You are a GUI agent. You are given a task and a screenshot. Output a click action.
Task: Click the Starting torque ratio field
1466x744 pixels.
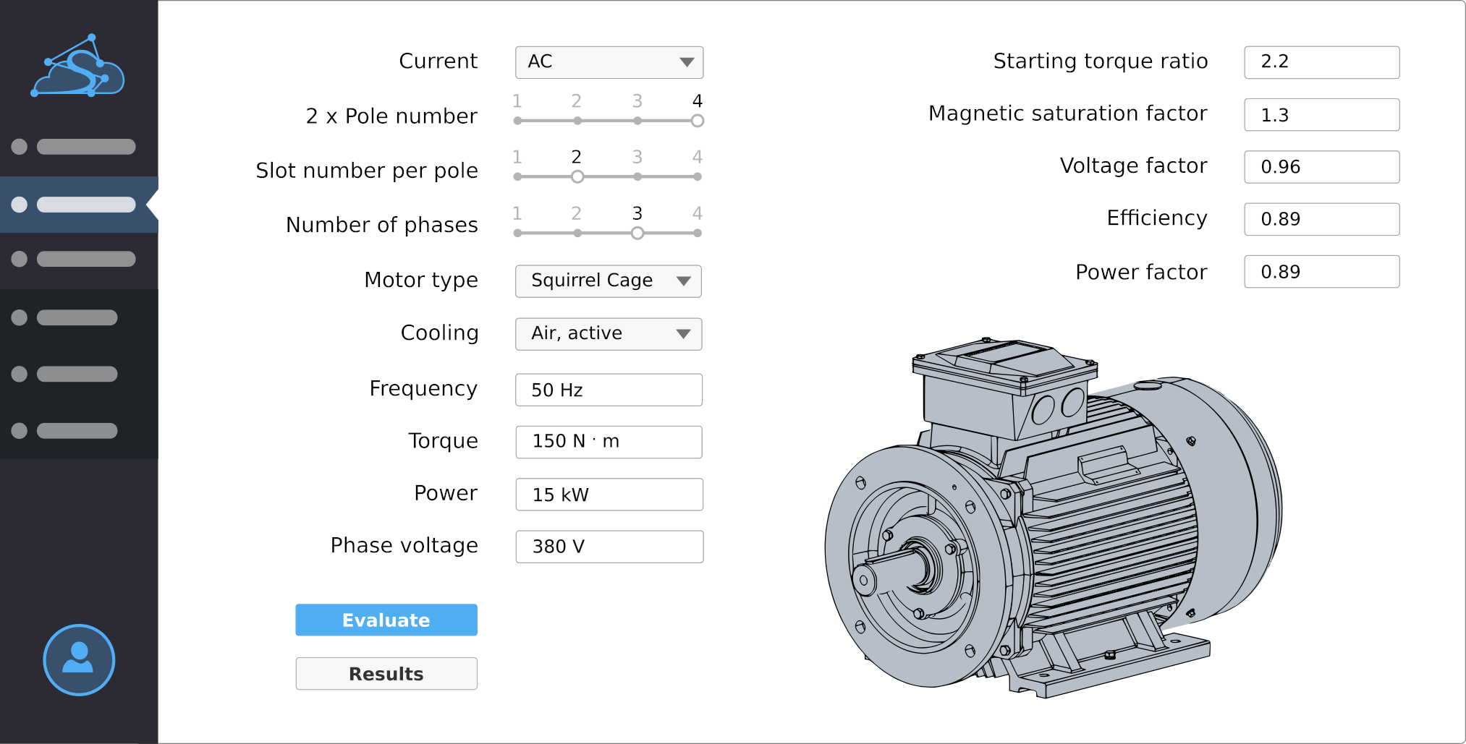tap(1321, 62)
